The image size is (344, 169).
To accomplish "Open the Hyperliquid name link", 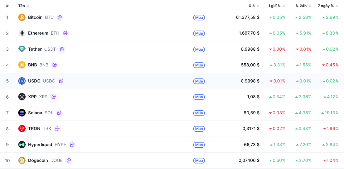I will (x=40, y=145).
